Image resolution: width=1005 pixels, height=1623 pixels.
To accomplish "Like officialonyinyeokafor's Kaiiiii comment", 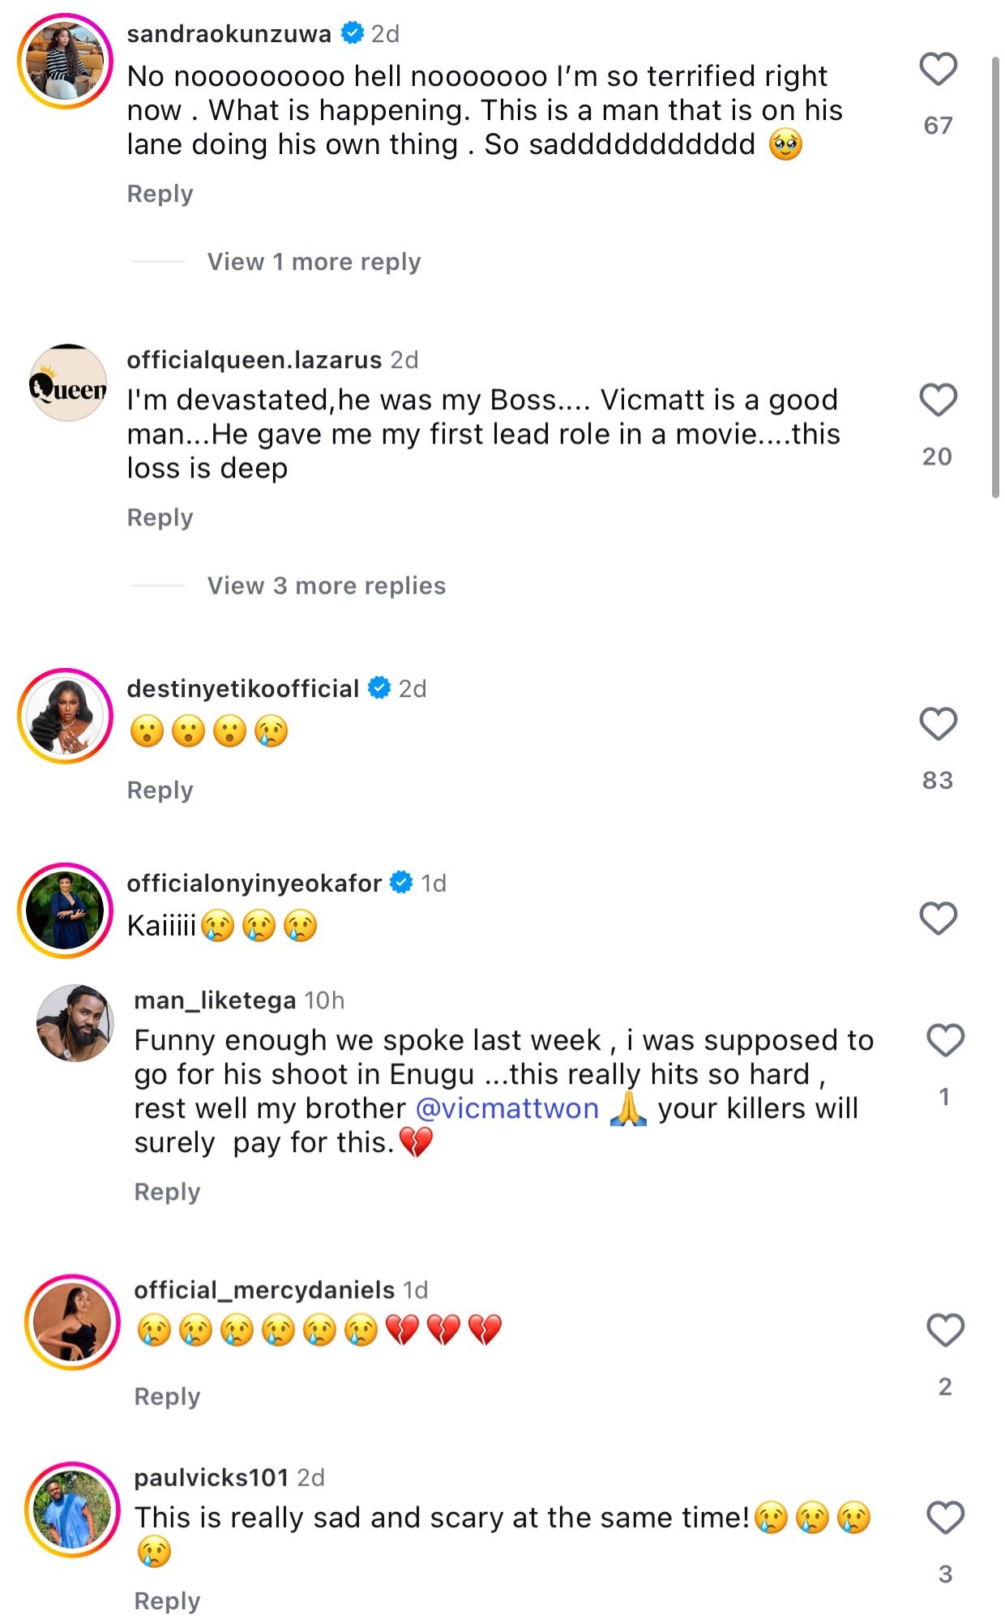I will [x=938, y=919].
